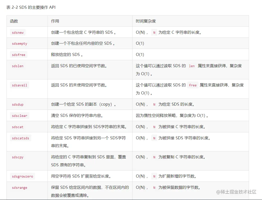Select the sdscatsds function name
This screenshot has height=200, width=262.
pos(20,138)
